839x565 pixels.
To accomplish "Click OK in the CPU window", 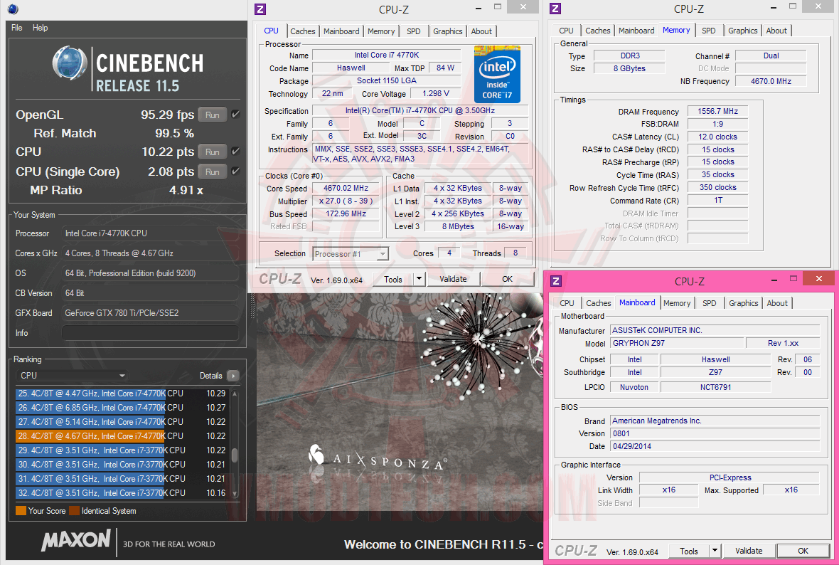I will point(507,278).
